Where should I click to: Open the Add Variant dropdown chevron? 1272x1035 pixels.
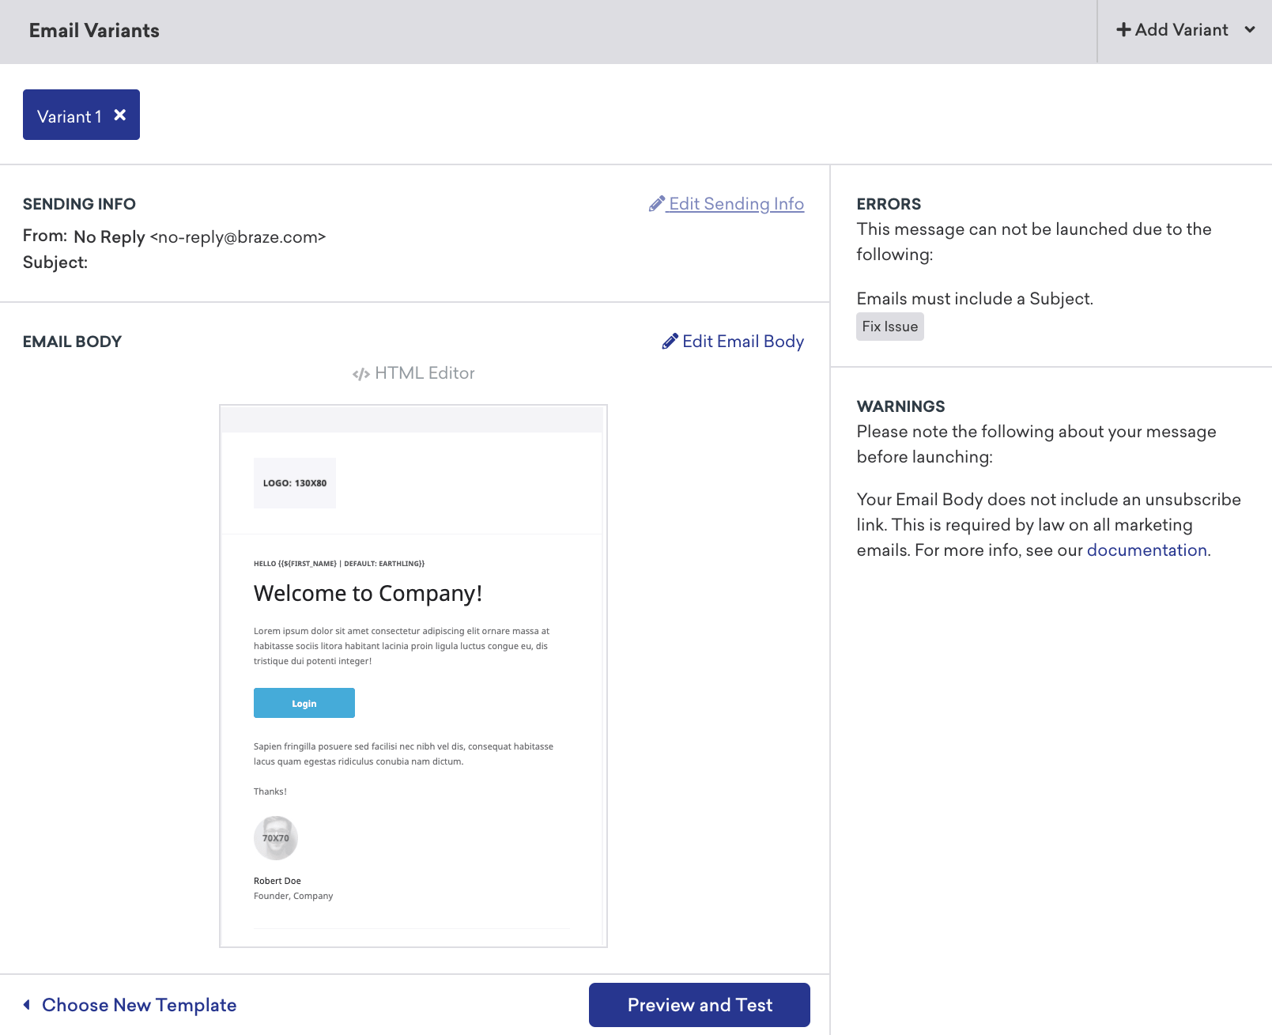pos(1250,29)
